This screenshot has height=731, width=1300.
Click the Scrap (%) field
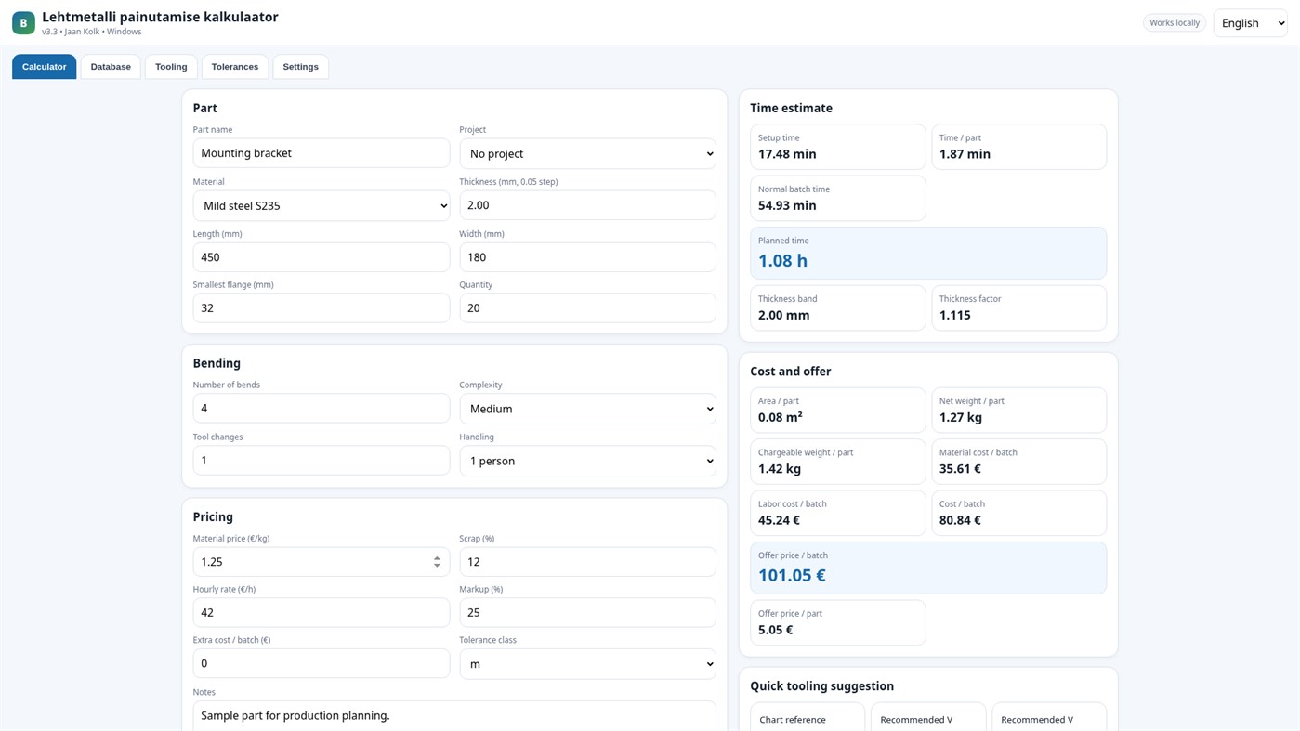tap(587, 562)
